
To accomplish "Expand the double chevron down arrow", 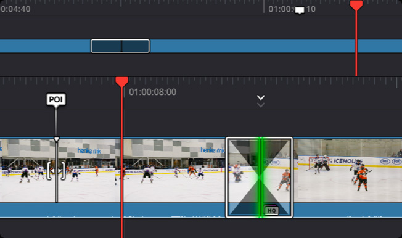I will pos(261,101).
